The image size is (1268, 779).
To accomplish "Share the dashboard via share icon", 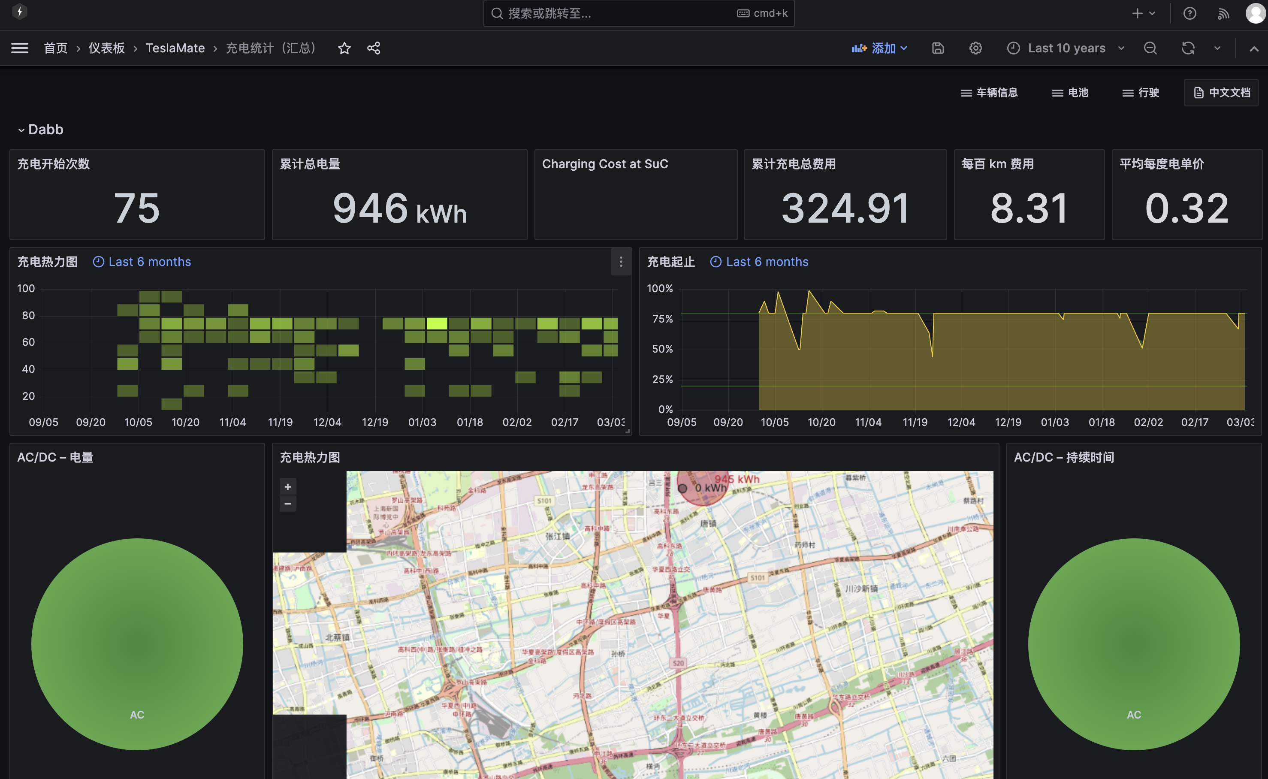I will (374, 48).
